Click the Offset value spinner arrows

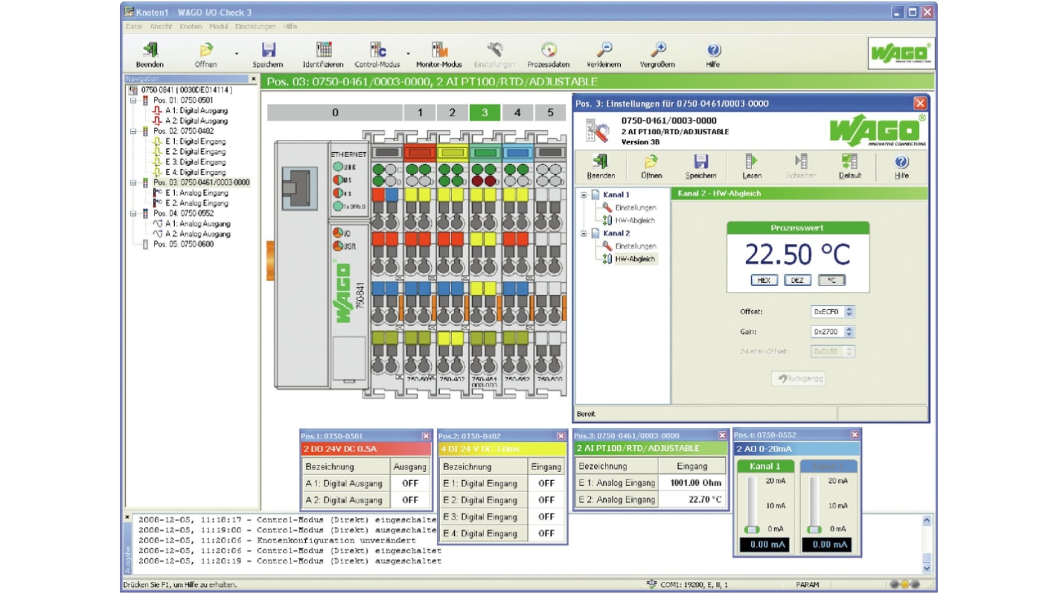coord(849,312)
